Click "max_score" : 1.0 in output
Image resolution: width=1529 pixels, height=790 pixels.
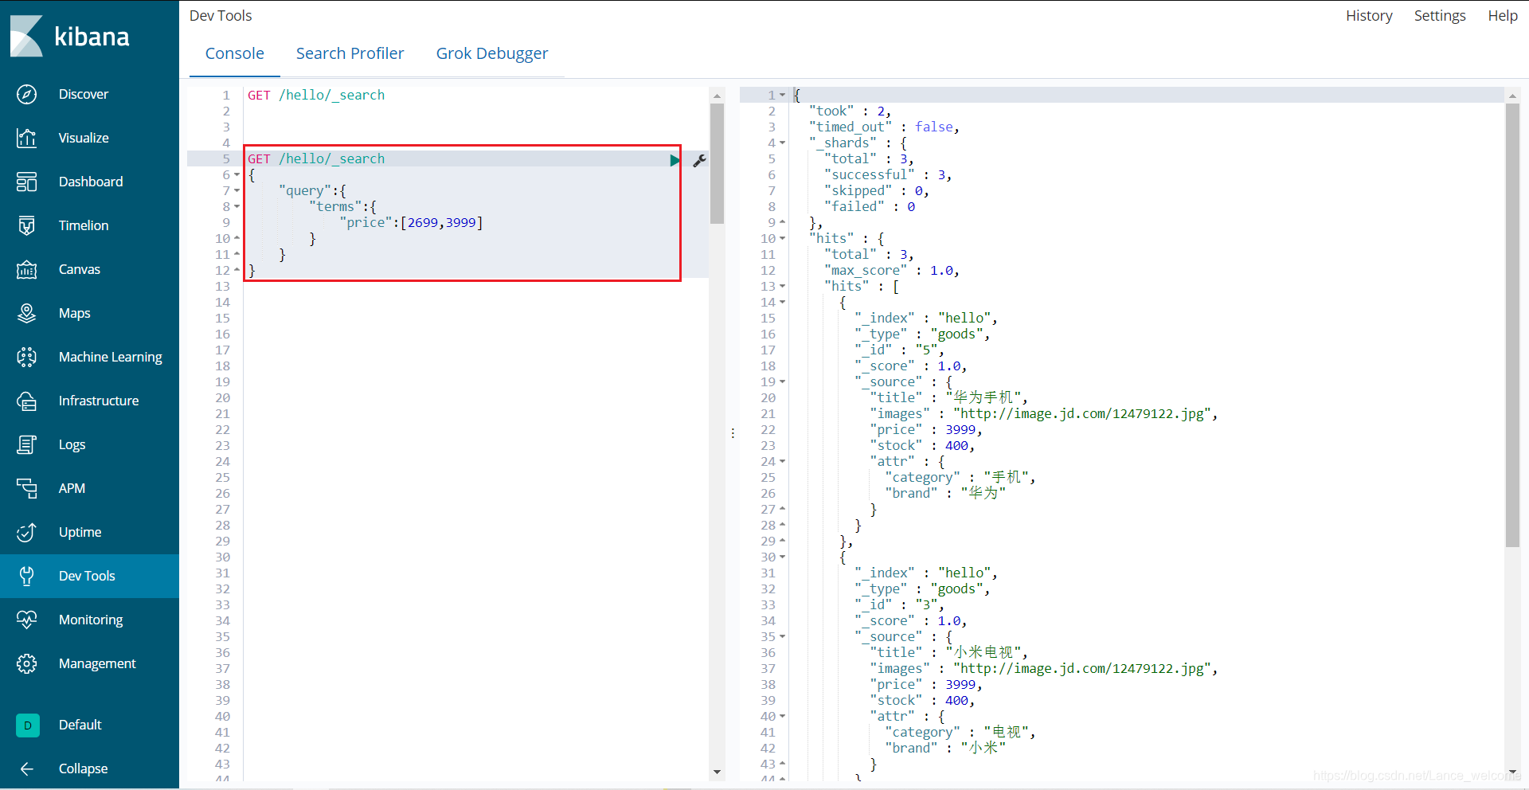point(891,270)
